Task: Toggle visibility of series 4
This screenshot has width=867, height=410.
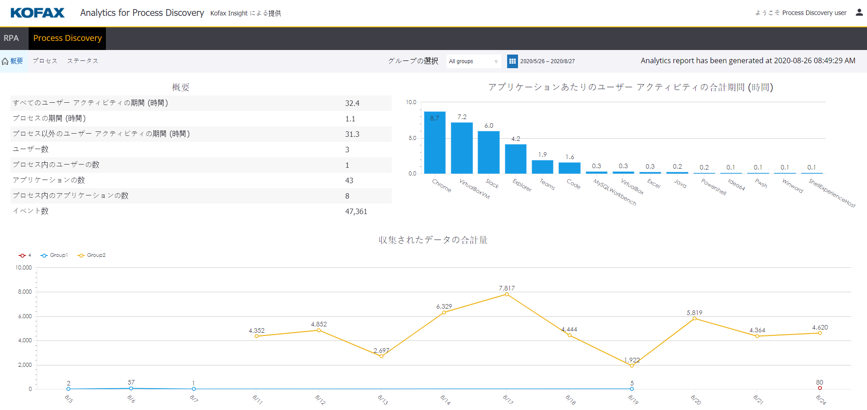Action: (25, 255)
